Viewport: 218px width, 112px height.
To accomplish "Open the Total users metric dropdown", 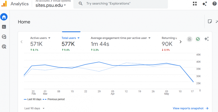I will click(70, 38).
